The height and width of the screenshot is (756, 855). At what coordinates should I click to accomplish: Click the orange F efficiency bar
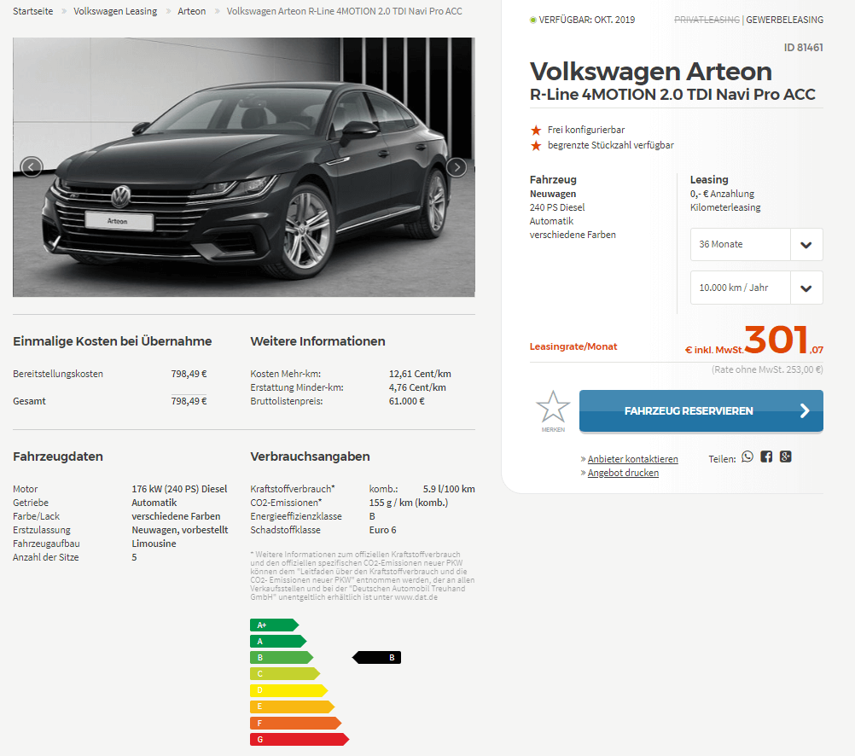[x=295, y=724]
